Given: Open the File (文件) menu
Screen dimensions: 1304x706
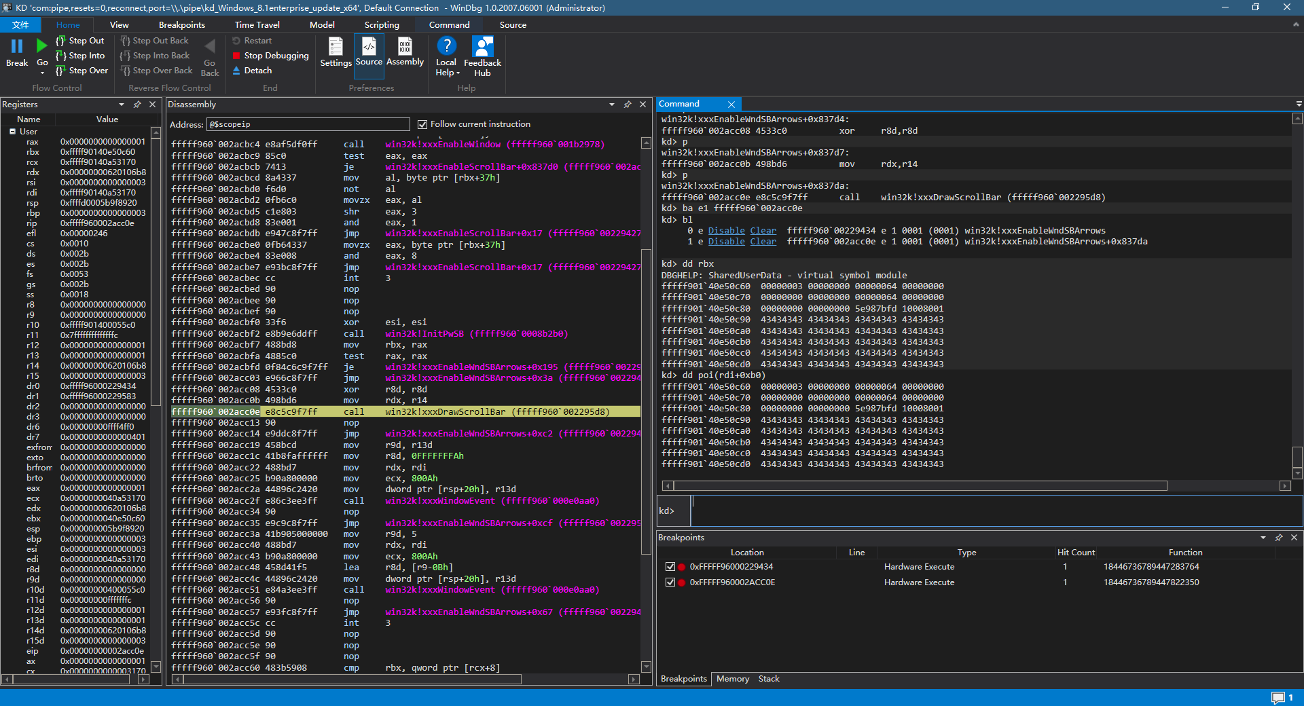Looking at the screenshot, I should coord(21,24).
